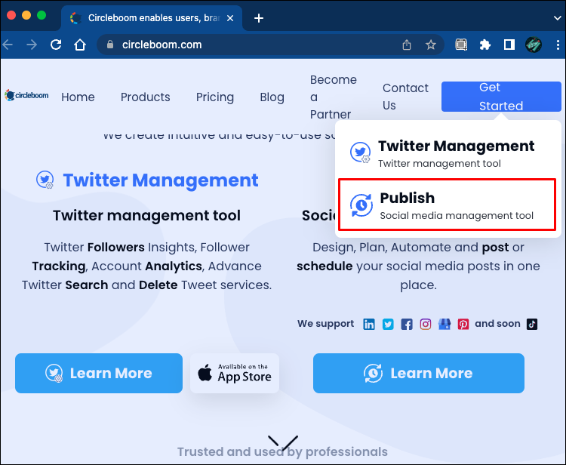Click the App Store download badge
The width and height of the screenshot is (566, 465).
tap(234, 373)
